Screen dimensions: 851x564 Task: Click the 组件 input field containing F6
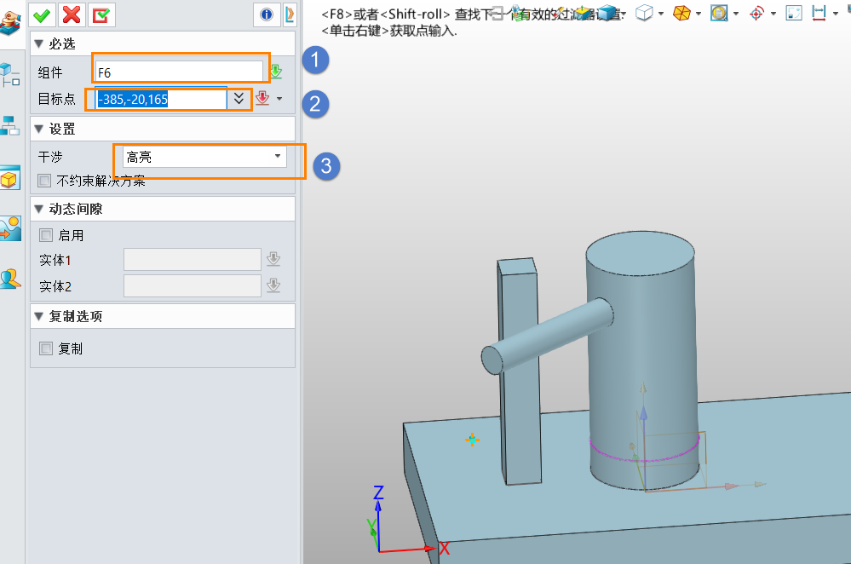179,72
